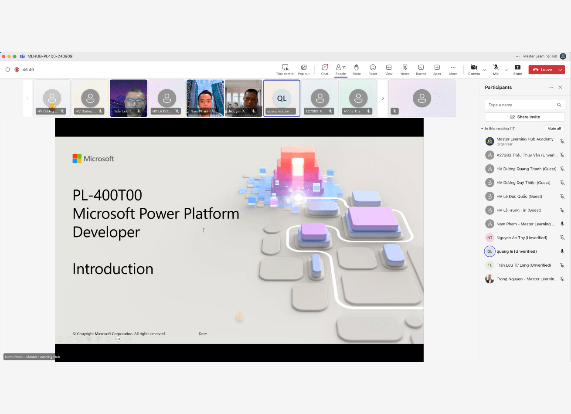Open the Apps menu
The width and height of the screenshot is (571, 414).
[437, 69]
